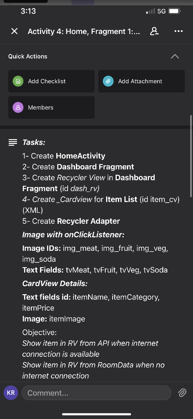Viewport: 193px width, 419px height.
Task: Close the card with the X icon
Action: [x=14, y=32]
